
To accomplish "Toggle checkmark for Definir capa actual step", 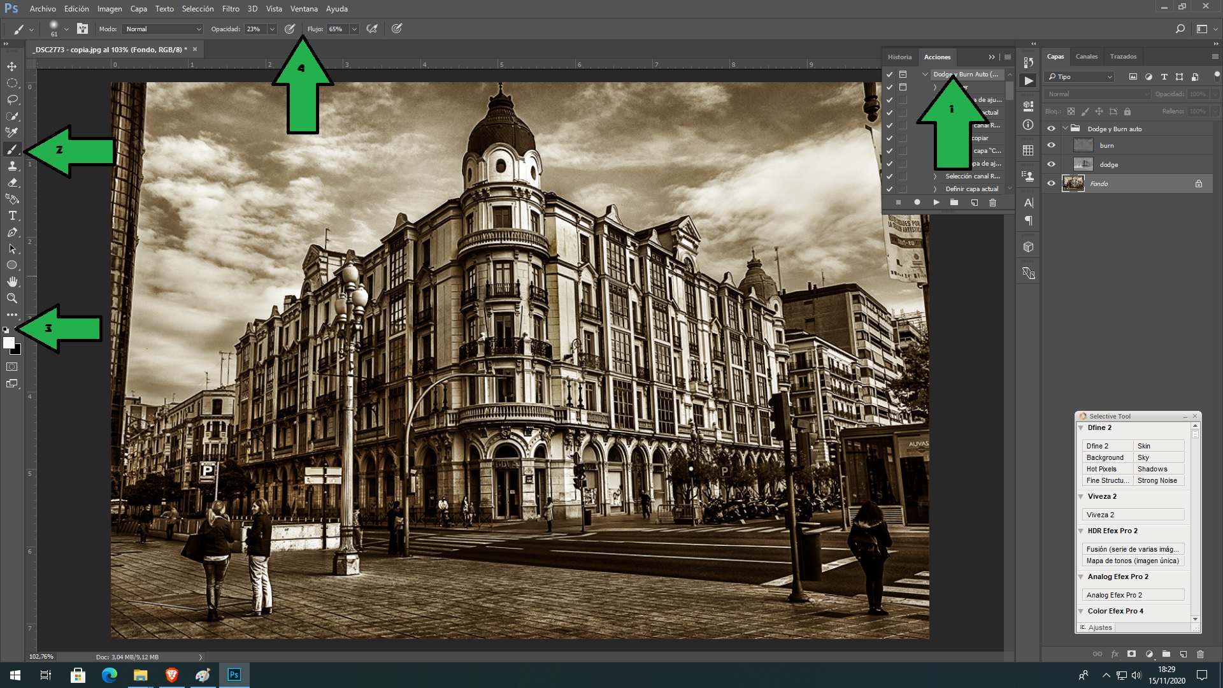I will click(x=889, y=189).
